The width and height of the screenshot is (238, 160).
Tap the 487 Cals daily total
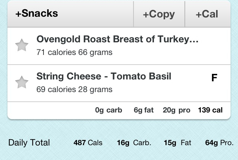point(88,143)
